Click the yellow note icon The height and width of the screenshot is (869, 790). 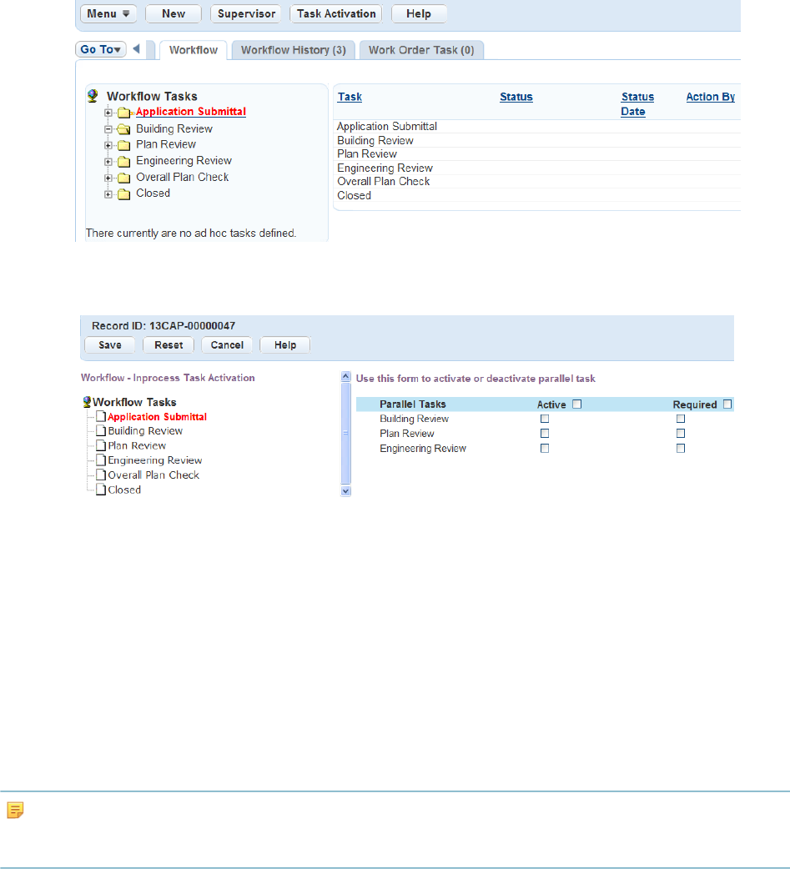(15, 811)
